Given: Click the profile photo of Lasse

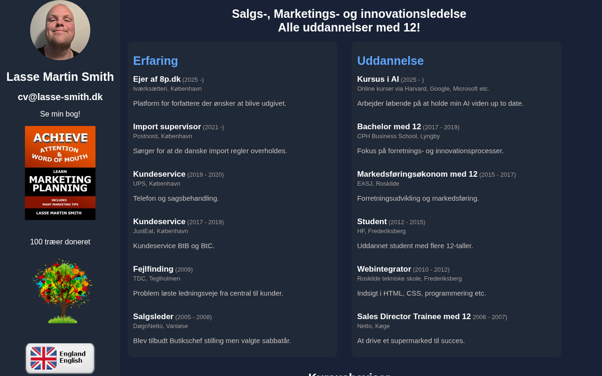Looking at the screenshot, I should (x=60, y=30).
